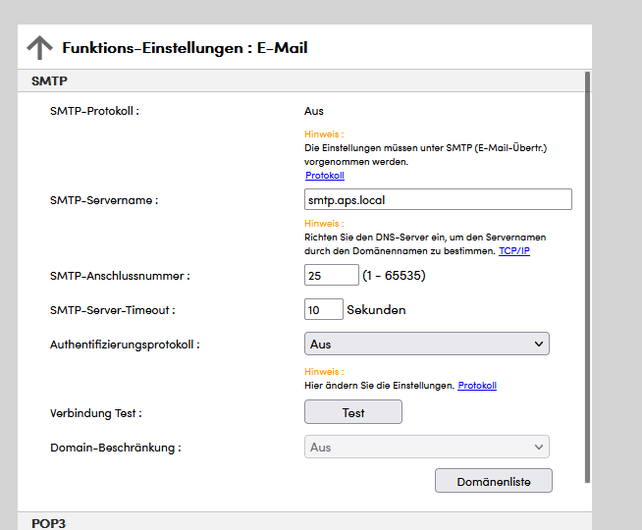Select the POP3 section header
This screenshot has height=530, width=642.
pos(49,522)
